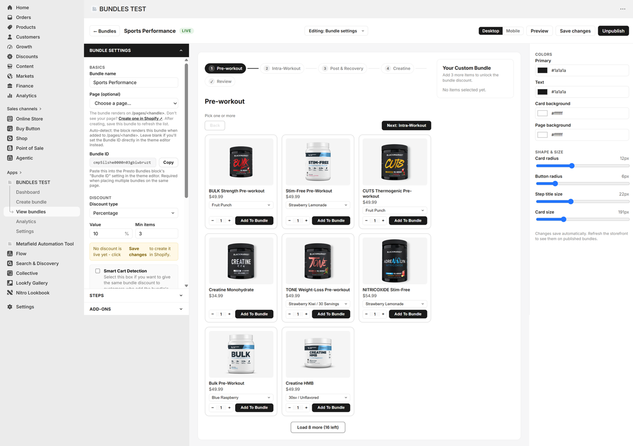Click the Min items input field

tap(156, 233)
